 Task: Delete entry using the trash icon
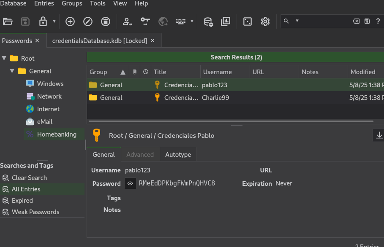click(x=106, y=21)
